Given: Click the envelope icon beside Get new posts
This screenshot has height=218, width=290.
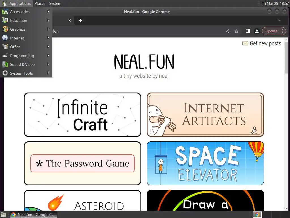Looking at the screenshot, I should 245,43.
